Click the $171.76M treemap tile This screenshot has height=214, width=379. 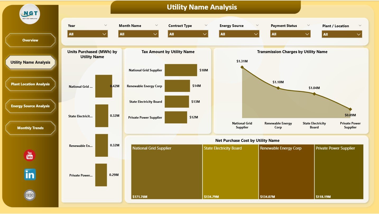coord(167,172)
